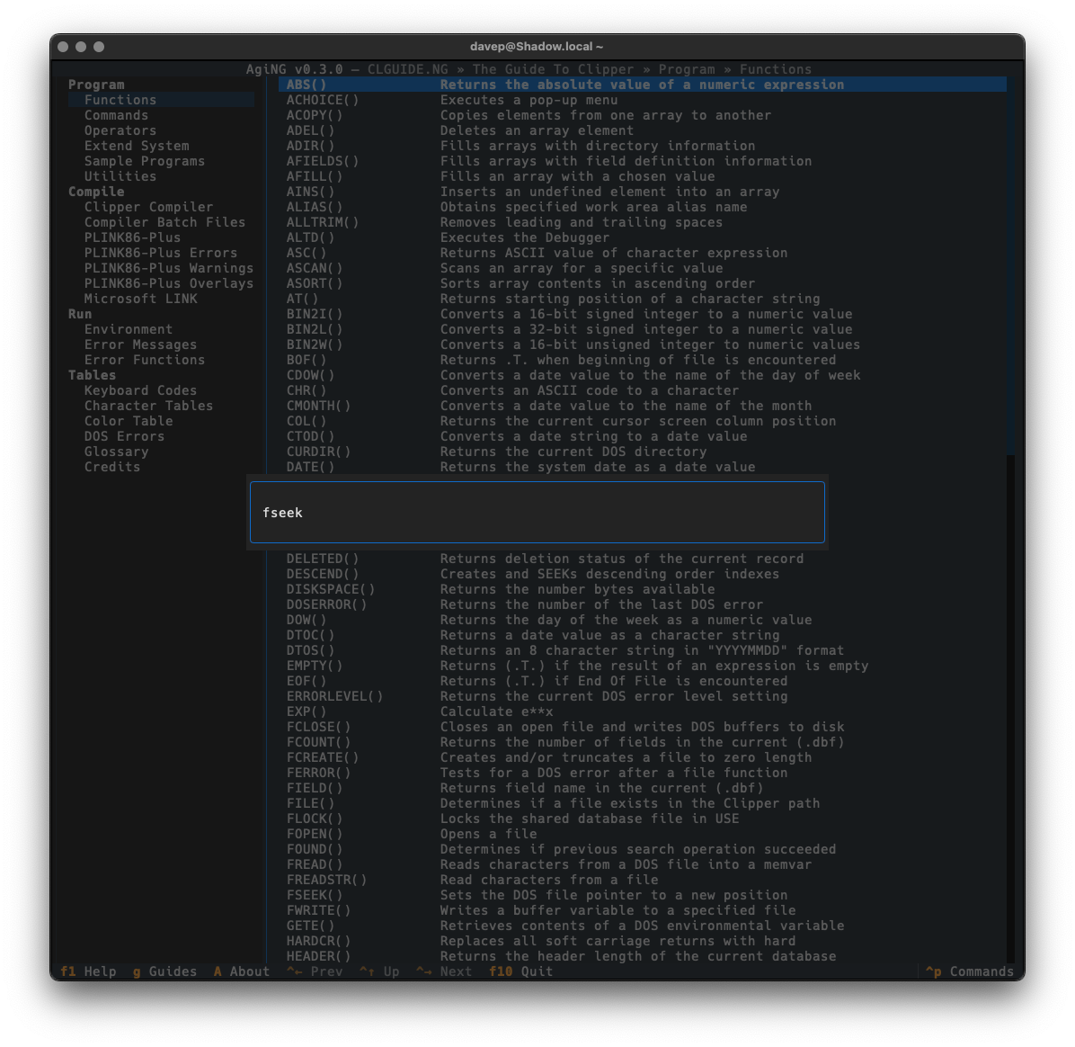Viewport: 1075px width, 1047px height.
Task: Click the Up footer shortcut
Action: [x=379, y=971]
